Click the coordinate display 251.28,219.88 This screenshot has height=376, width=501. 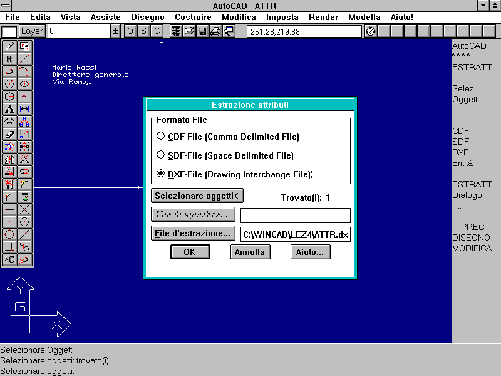(x=304, y=32)
